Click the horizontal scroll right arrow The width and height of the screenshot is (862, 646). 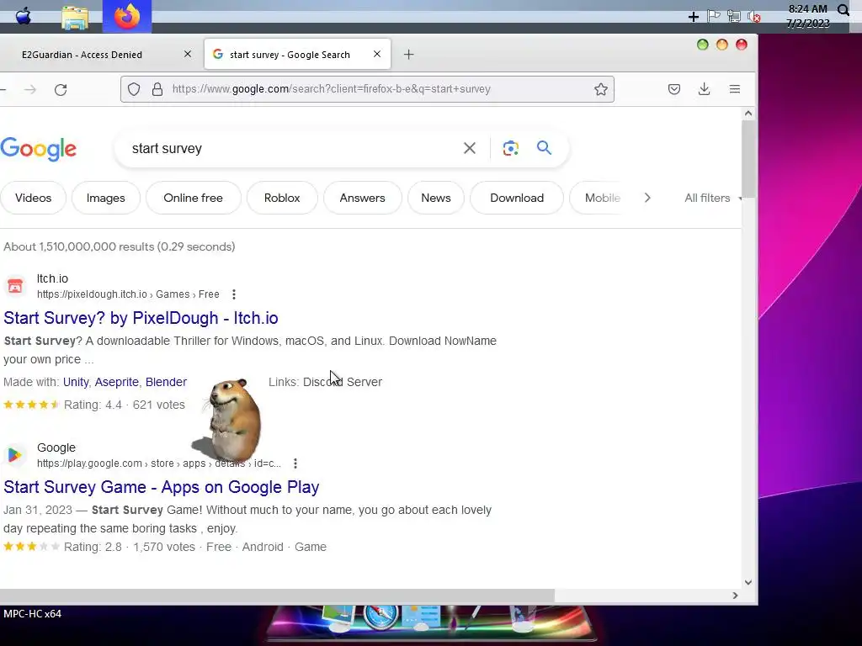point(735,596)
